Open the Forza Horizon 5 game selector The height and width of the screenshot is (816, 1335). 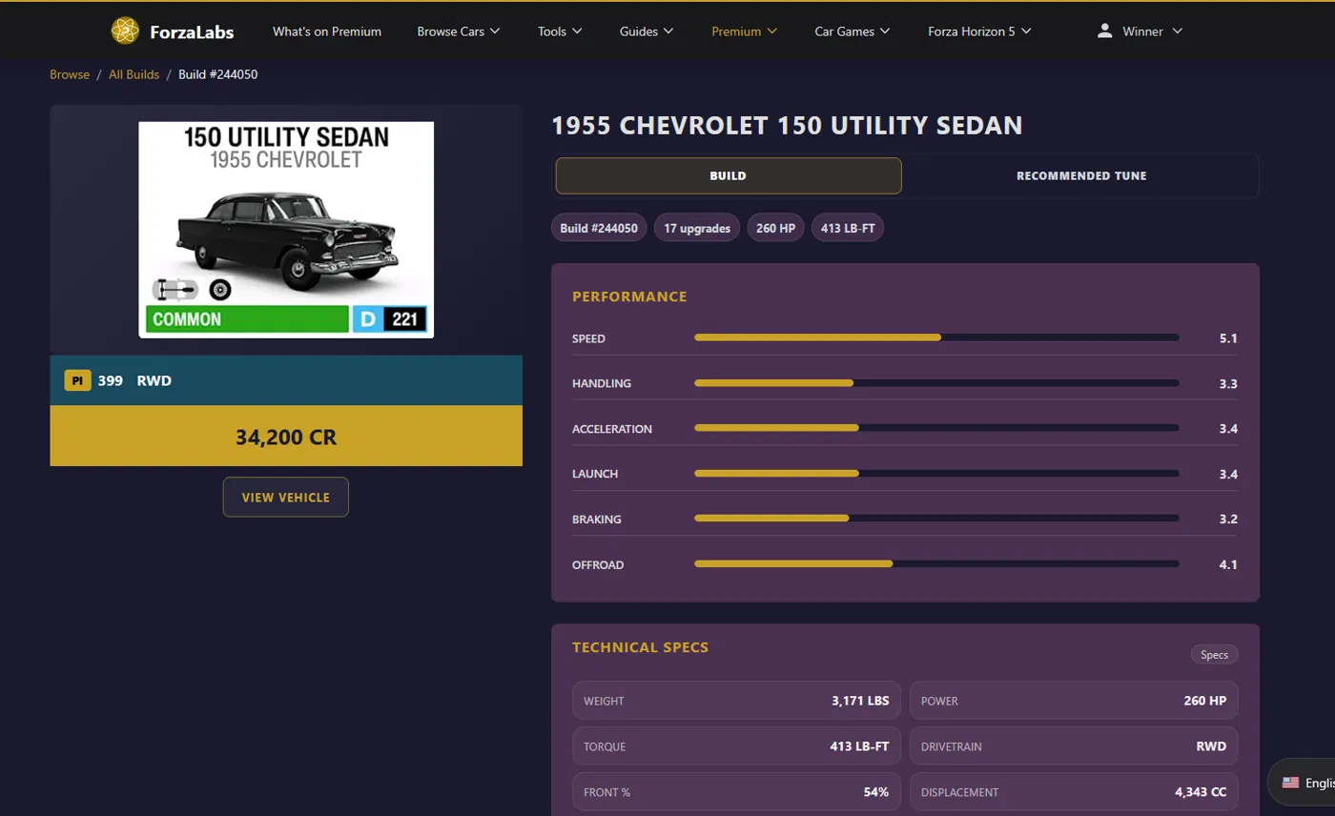tap(979, 31)
